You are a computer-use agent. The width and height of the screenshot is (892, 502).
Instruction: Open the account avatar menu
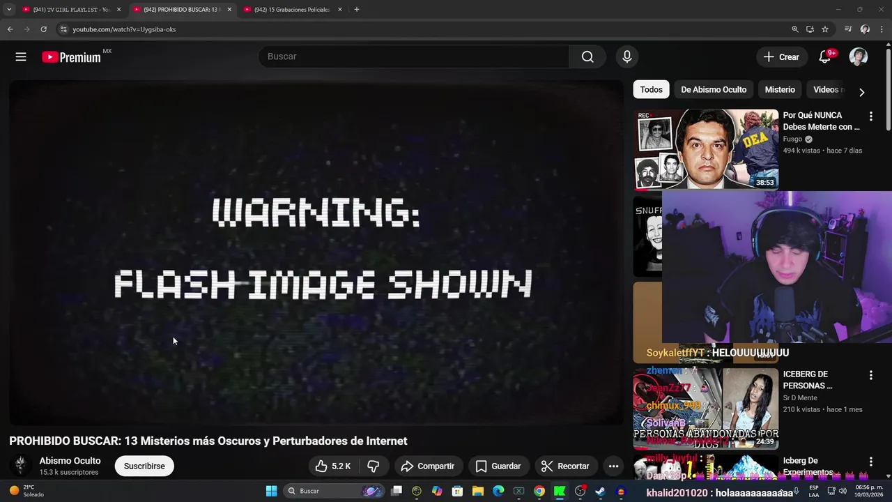pos(859,57)
